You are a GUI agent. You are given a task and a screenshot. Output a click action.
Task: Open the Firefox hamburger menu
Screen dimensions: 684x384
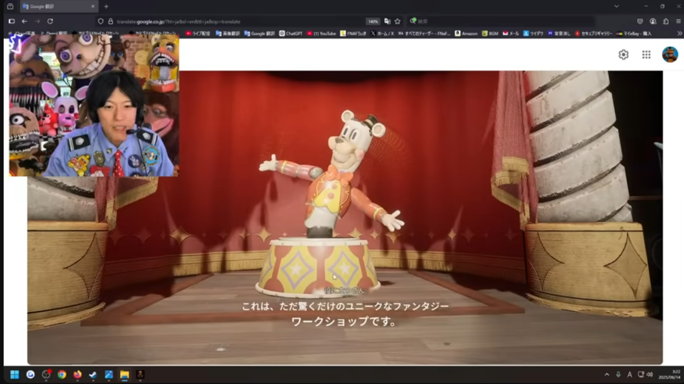(678, 21)
